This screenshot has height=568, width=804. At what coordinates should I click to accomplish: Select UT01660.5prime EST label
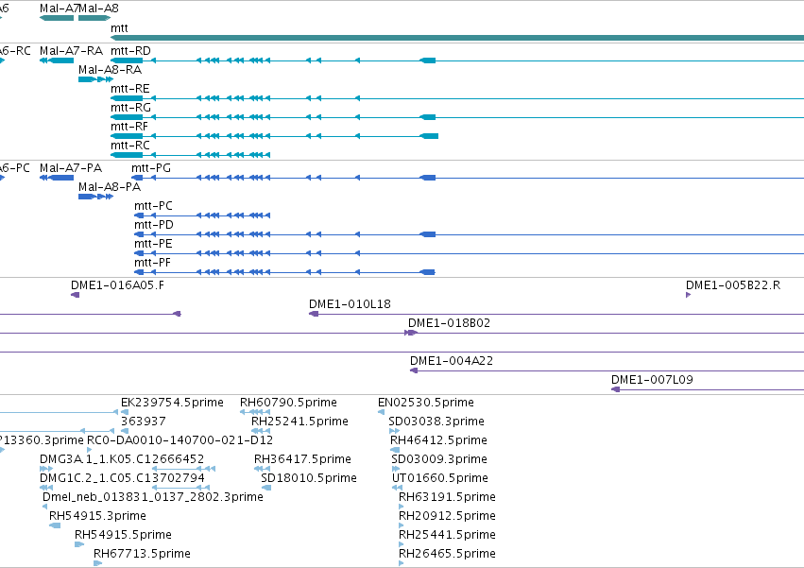(440, 478)
